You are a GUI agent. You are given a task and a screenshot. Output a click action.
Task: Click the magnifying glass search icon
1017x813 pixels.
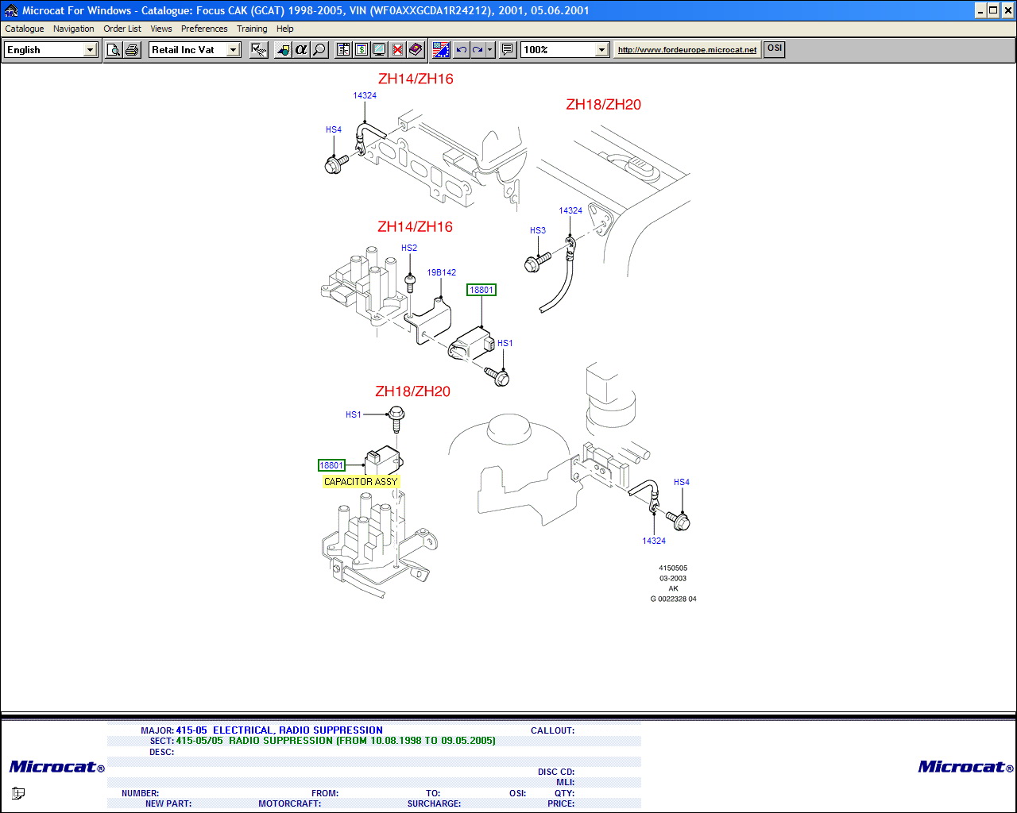(x=319, y=50)
